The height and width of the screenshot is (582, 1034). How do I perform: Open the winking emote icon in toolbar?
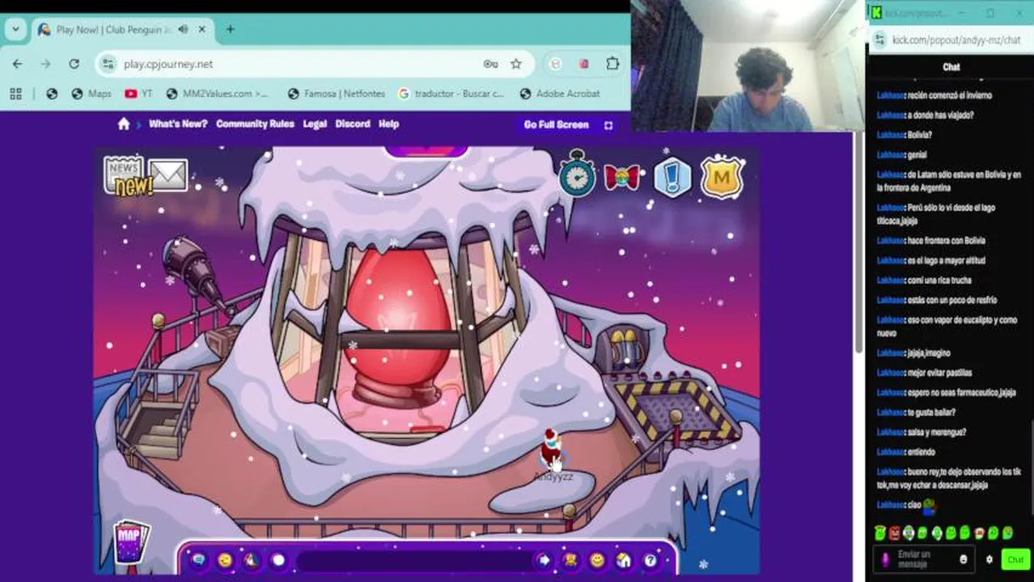(x=225, y=559)
